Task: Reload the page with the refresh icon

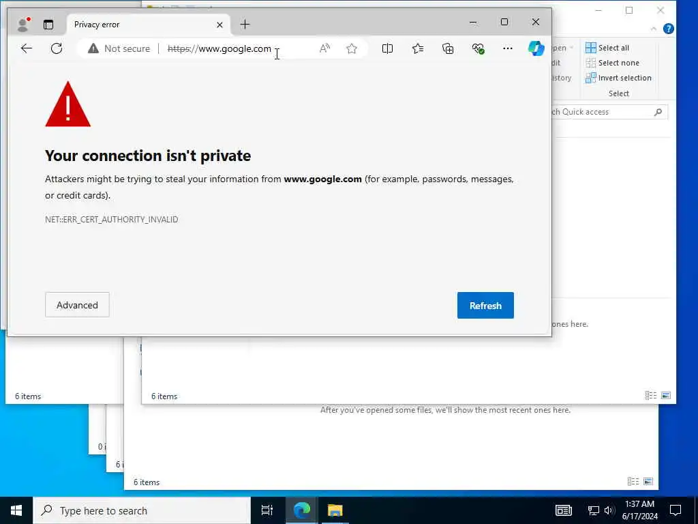Action: (57, 48)
